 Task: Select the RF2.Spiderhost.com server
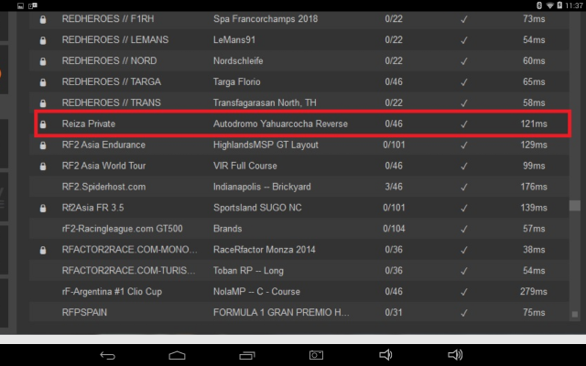(299, 187)
